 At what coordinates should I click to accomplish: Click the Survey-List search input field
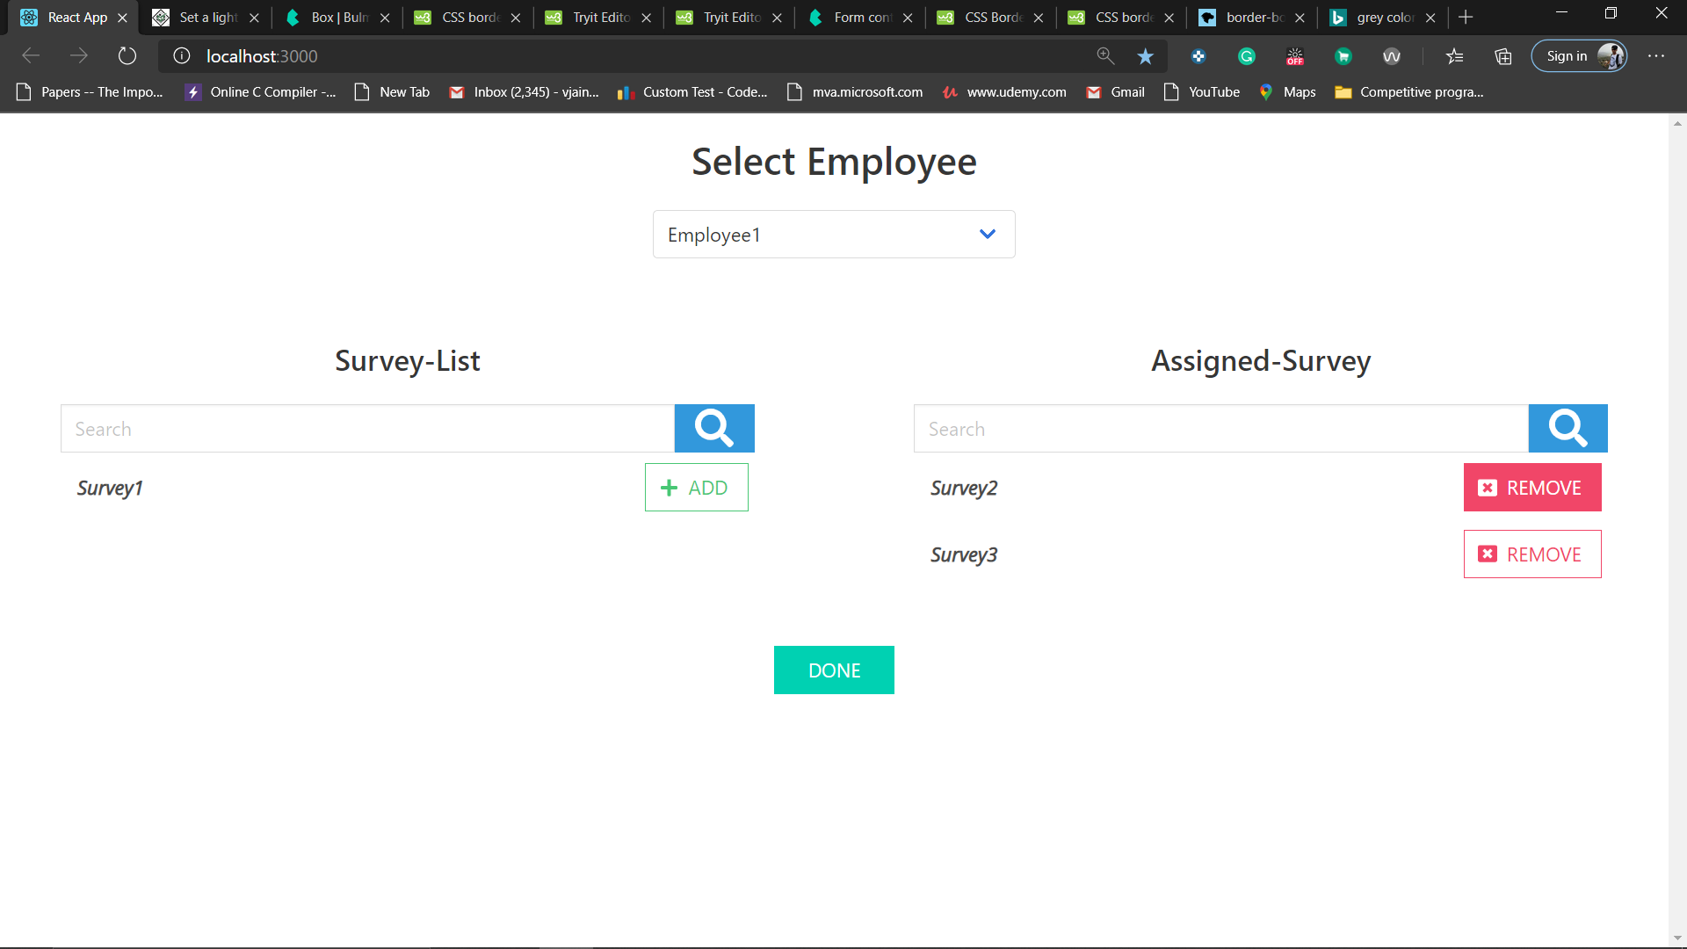tap(367, 429)
